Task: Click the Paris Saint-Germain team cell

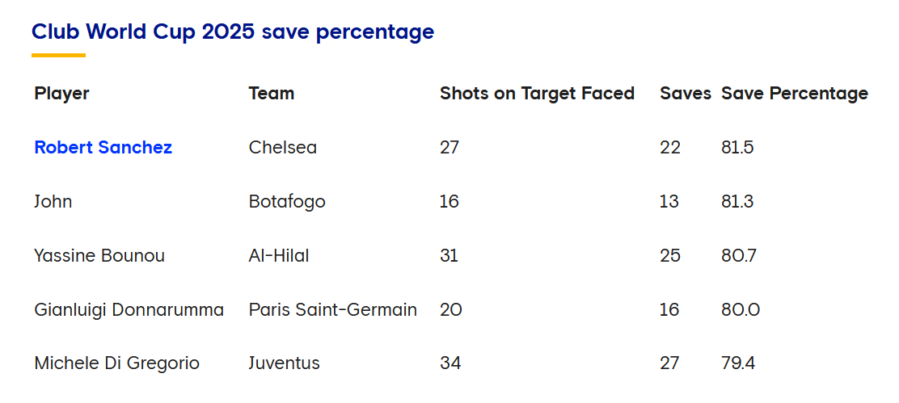Action: coord(333,309)
